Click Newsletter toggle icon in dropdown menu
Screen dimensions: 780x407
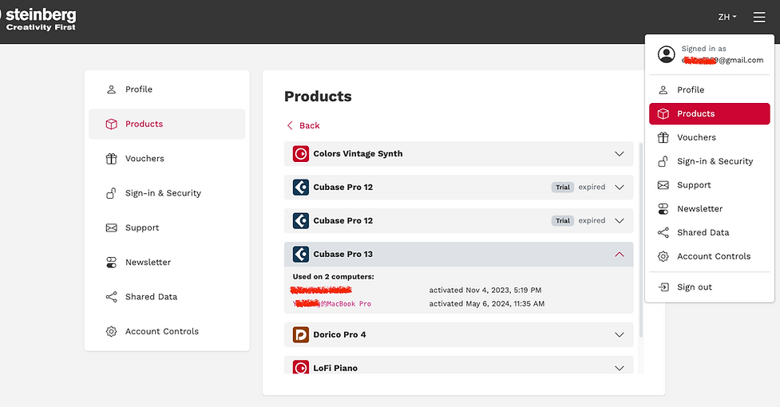pos(663,209)
